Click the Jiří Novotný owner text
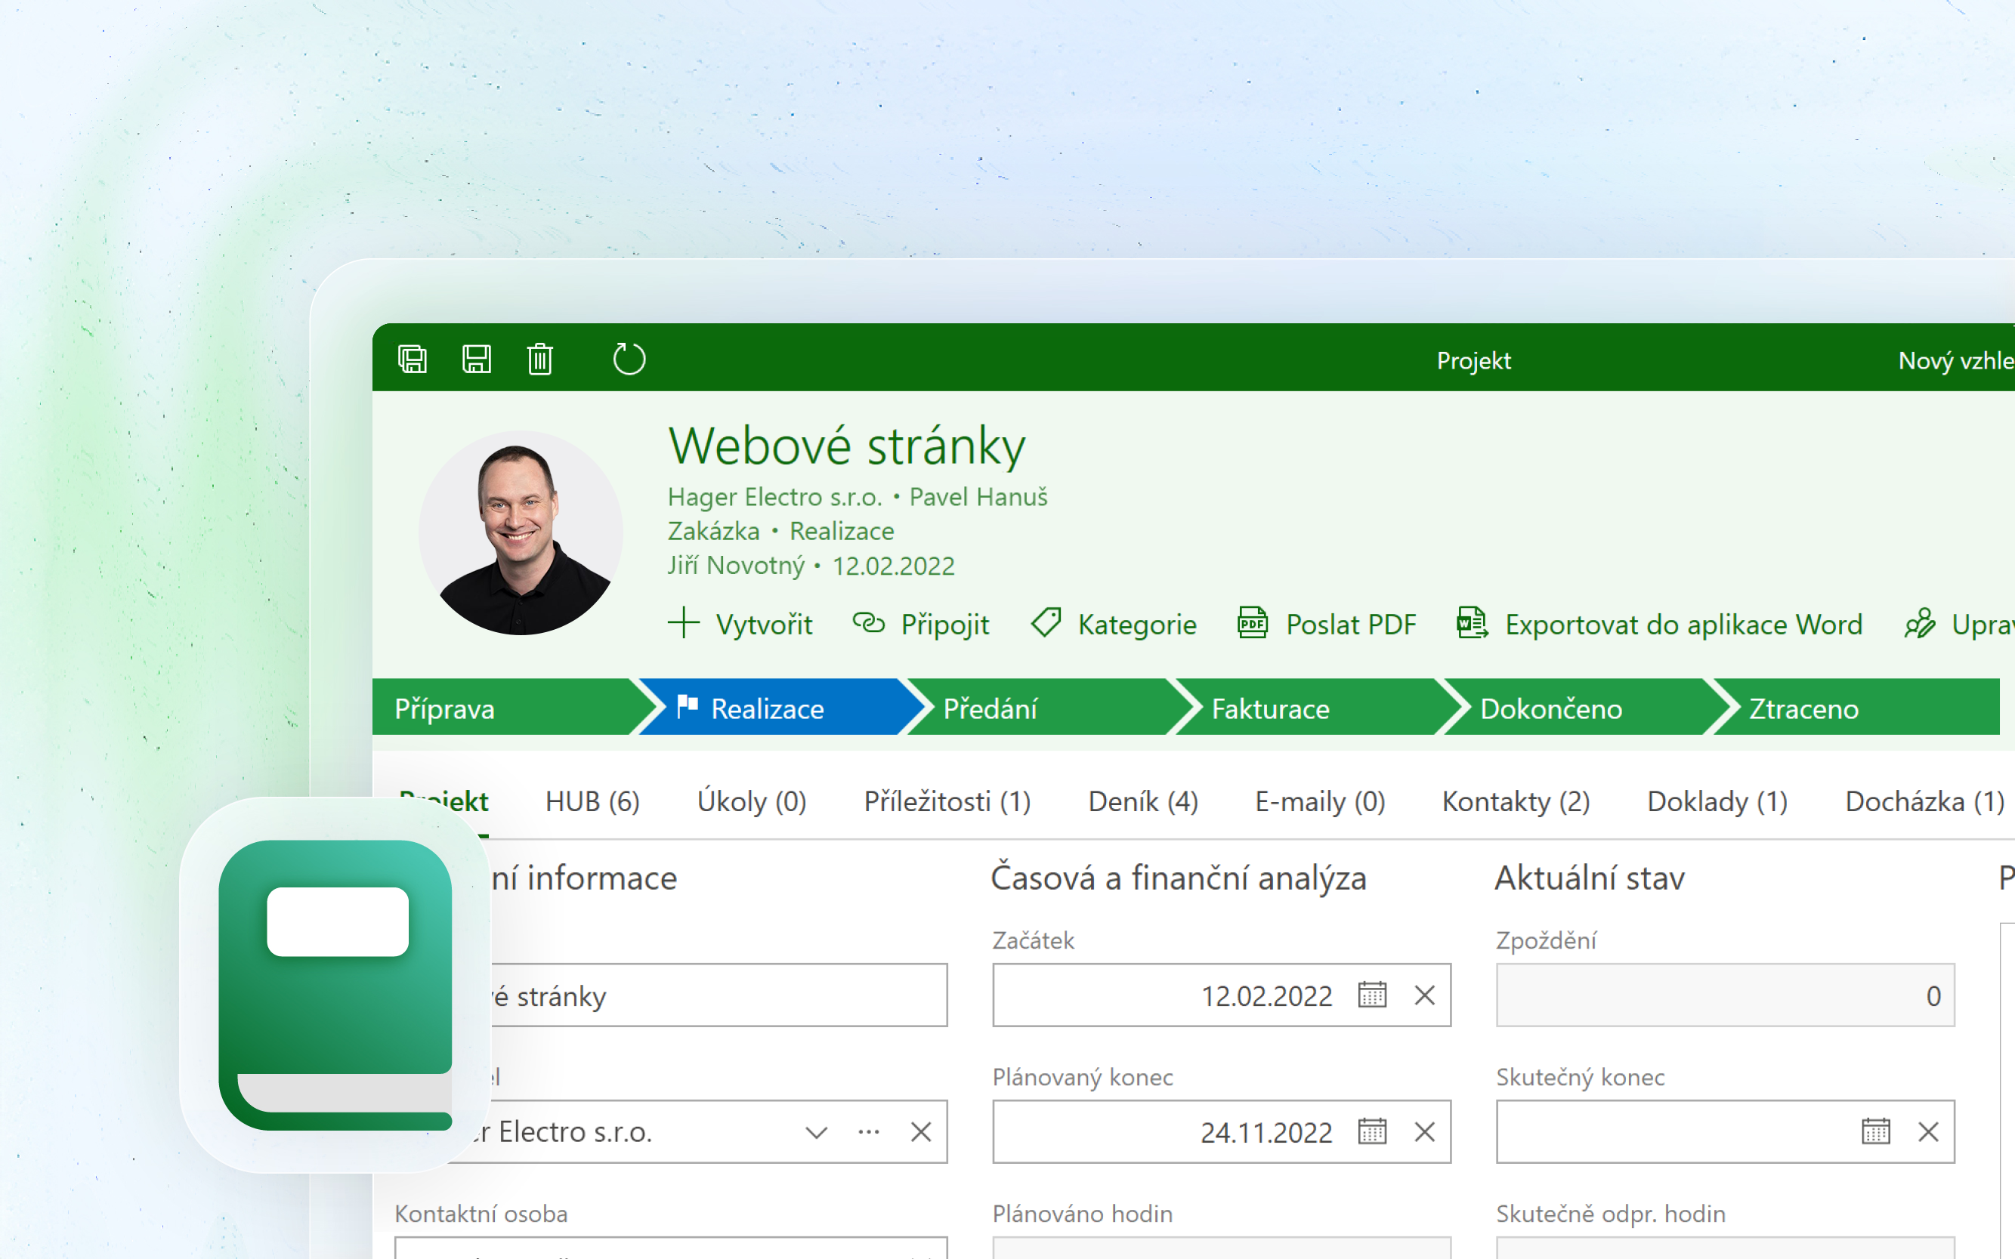 (737, 566)
